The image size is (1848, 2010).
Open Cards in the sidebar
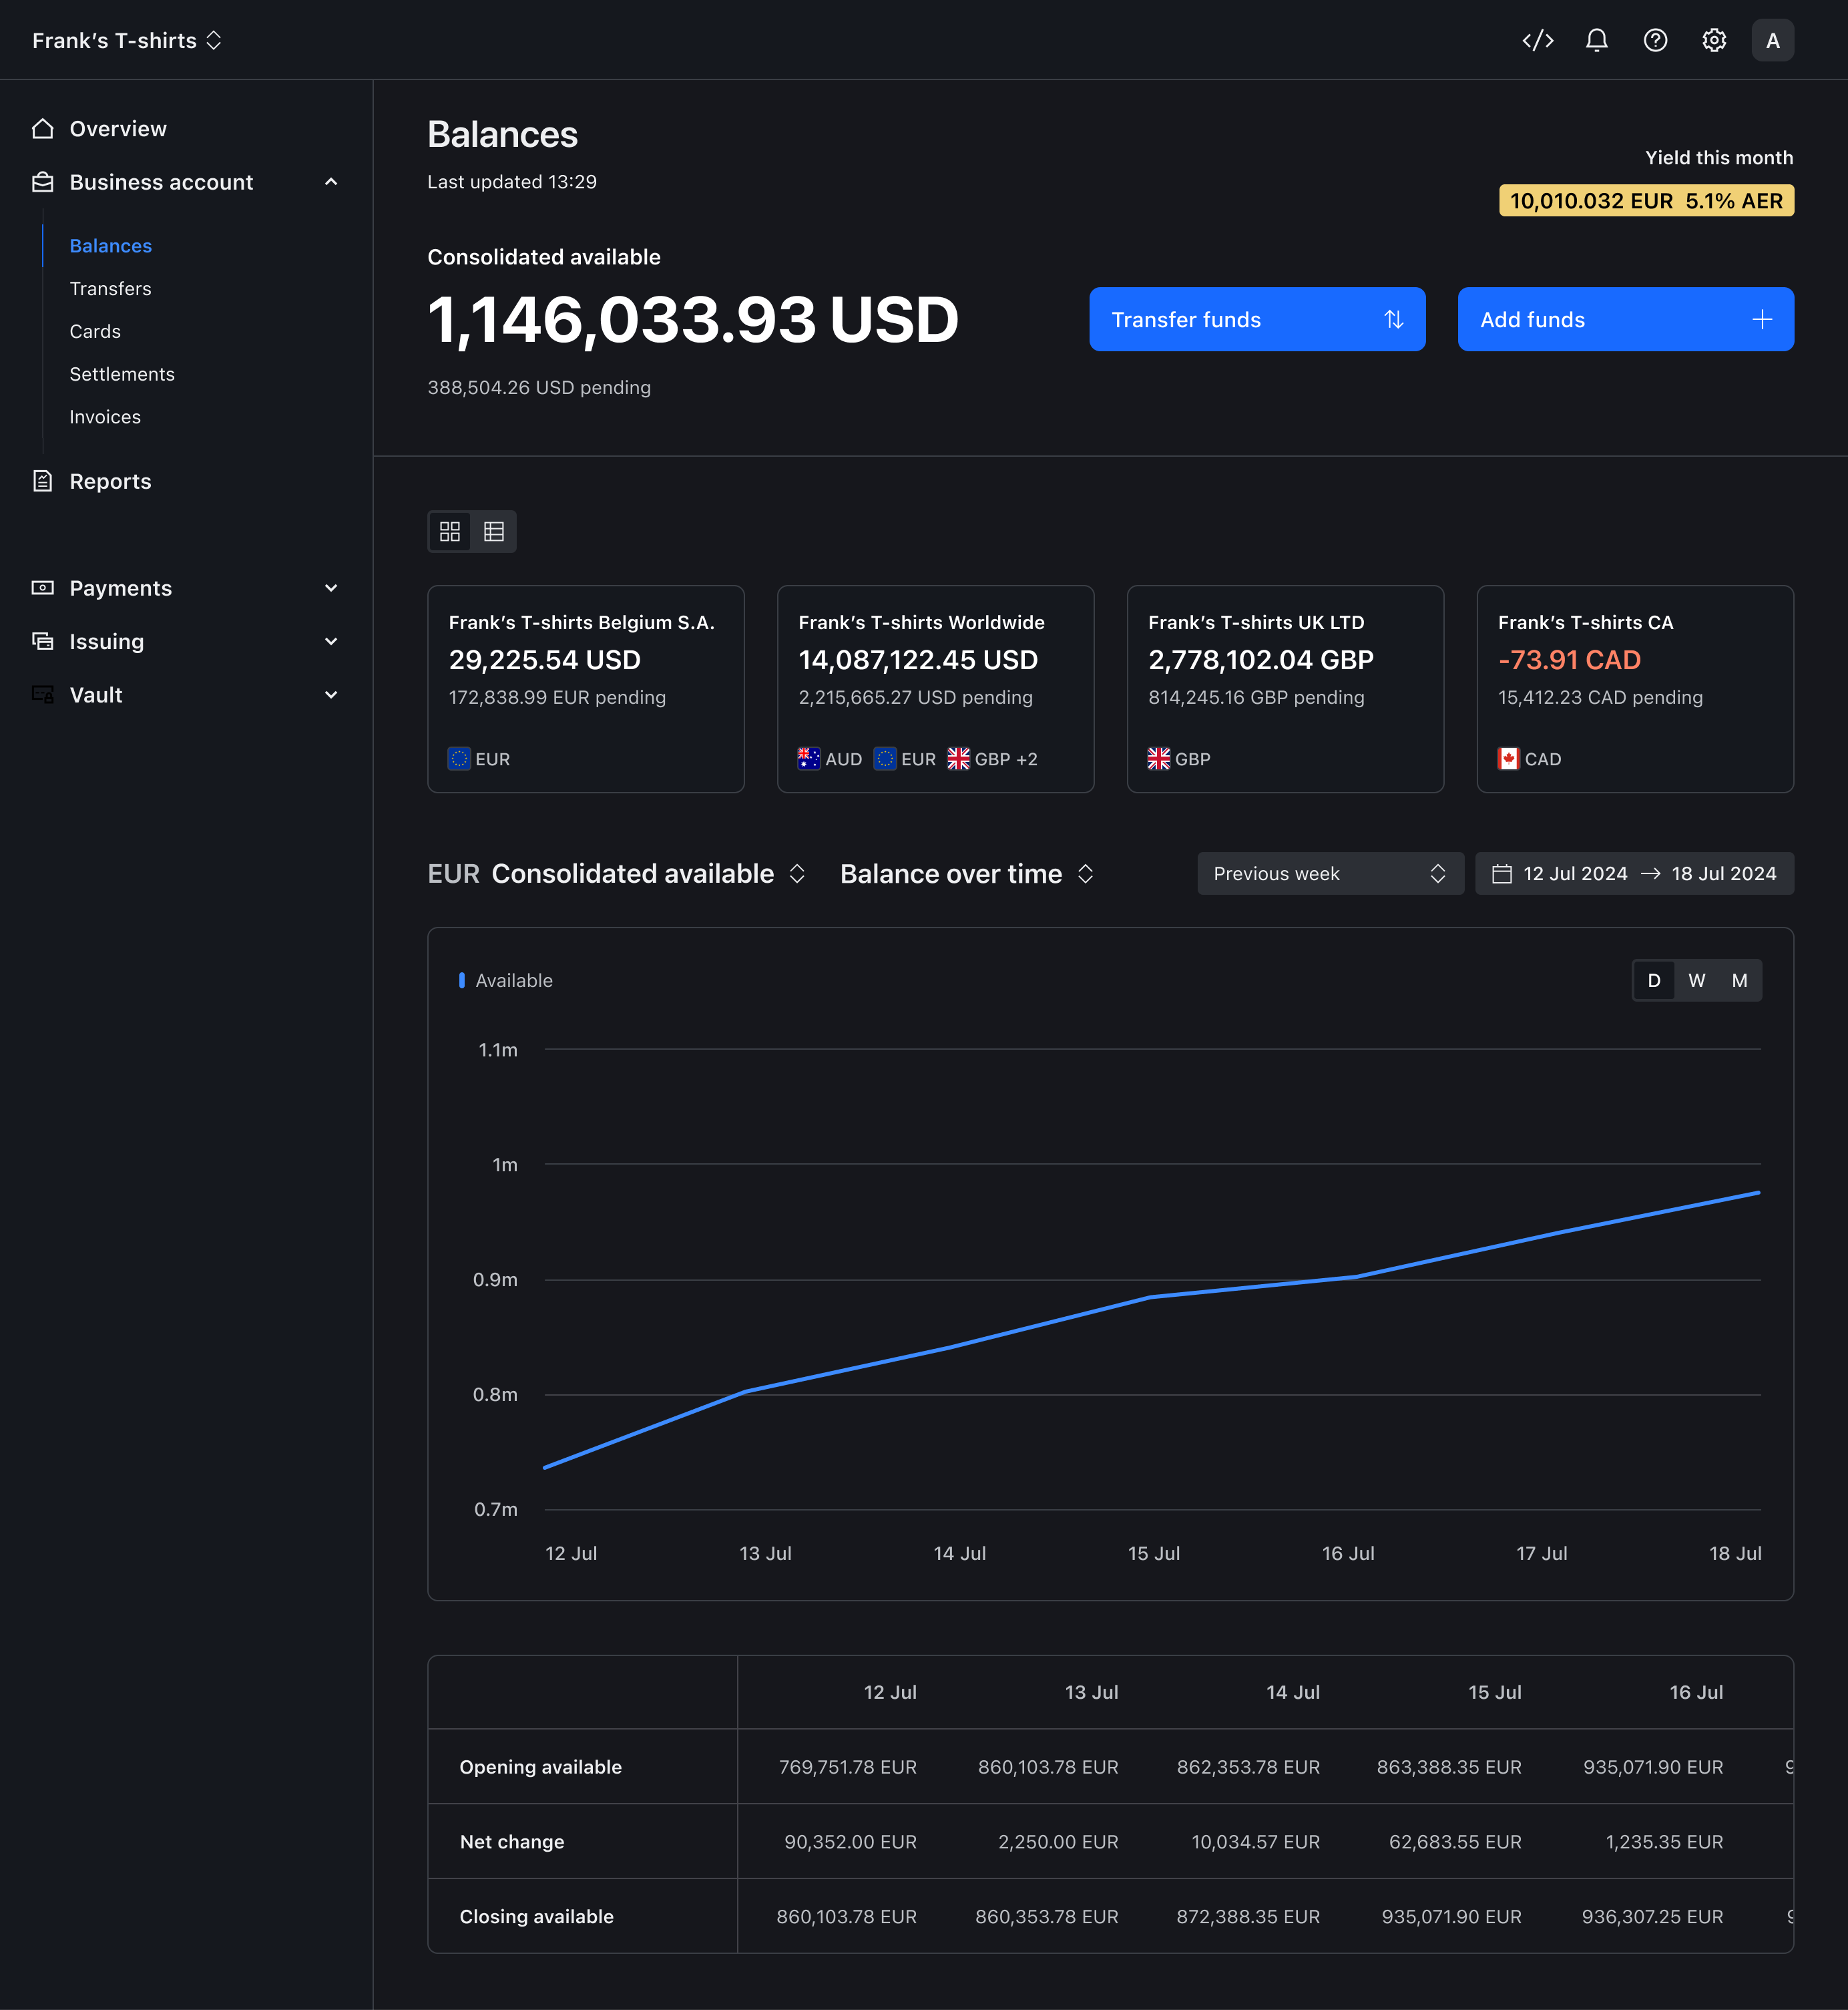(x=95, y=332)
